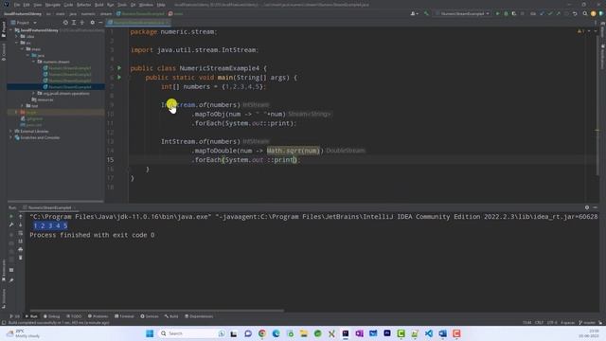
Task: Click the Build hammer icon in toolbar
Action: [426, 13]
